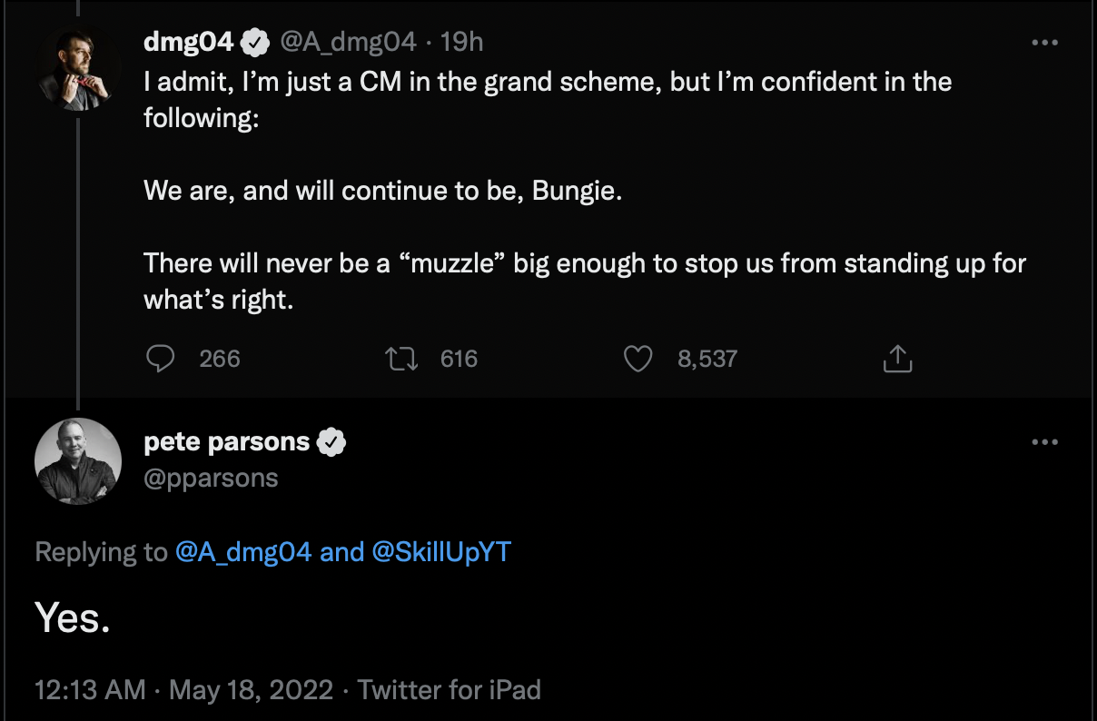
Task: Open the @pparsons handle
Action: point(211,478)
